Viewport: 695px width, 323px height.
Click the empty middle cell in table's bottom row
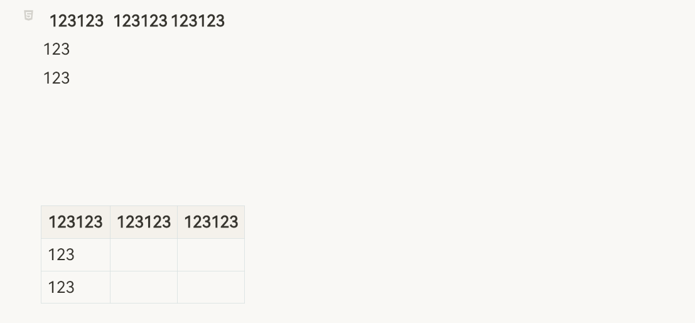click(x=144, y=288)
